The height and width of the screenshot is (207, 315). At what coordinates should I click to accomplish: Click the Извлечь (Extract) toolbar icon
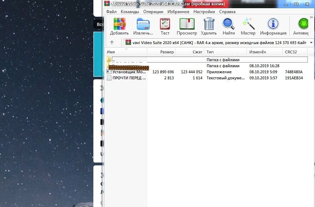pos(143,24)
